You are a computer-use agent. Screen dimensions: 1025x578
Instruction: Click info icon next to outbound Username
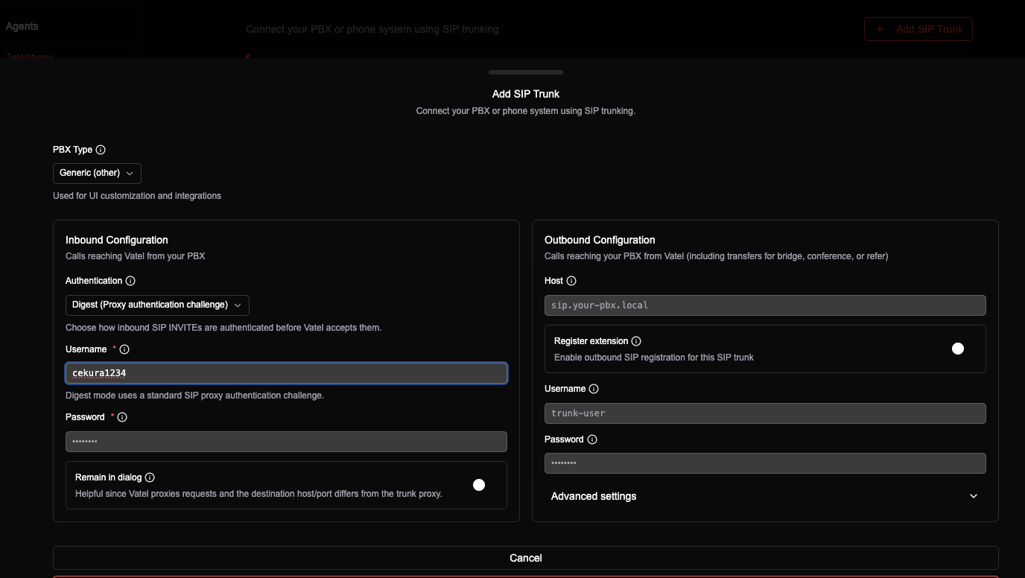coord(594,389)
